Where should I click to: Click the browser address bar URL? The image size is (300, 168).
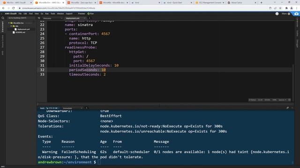(x=59, y=8)
